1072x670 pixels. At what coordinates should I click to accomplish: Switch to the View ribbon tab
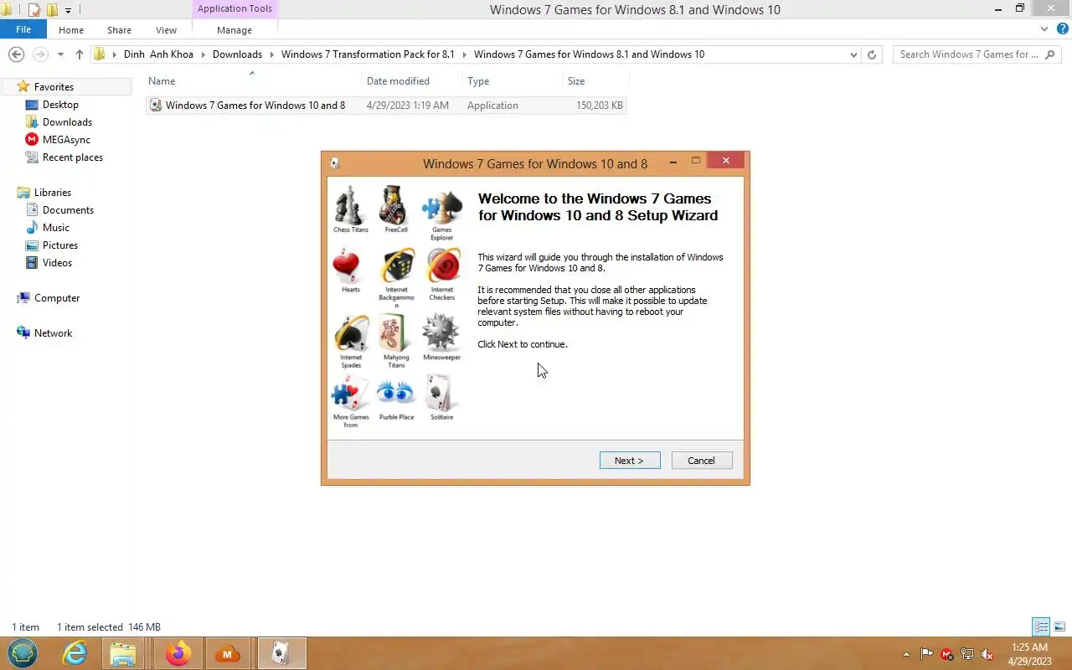(x=166, y=30)
